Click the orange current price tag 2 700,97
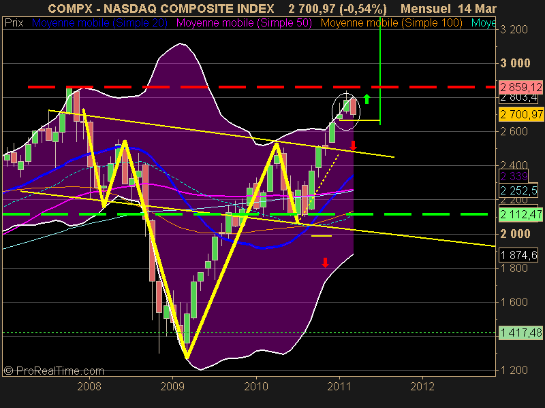Screen dimensions: 545x408 click(520, 114)
